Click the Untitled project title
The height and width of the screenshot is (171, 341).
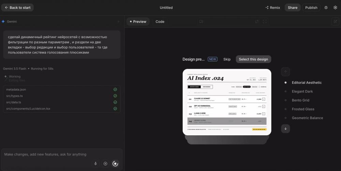pos(166,7)
